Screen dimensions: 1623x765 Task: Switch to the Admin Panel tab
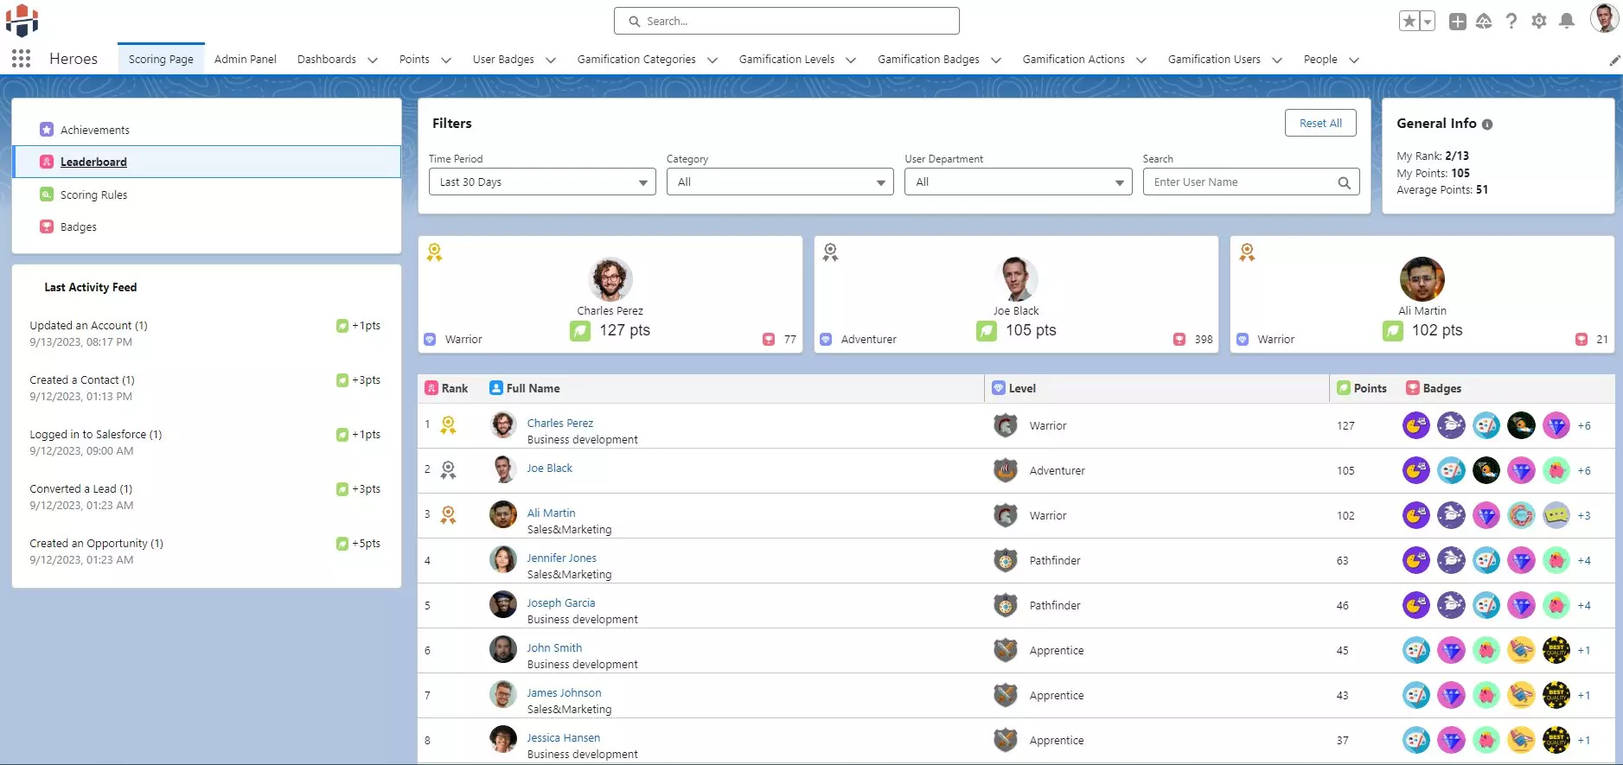click(x=246, y=59)
